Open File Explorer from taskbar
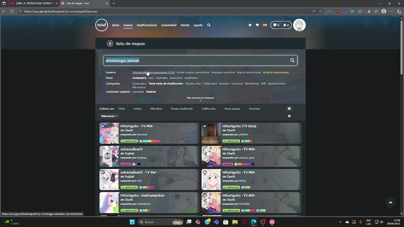Viewport: 404px width, 227px height. point(235,222)
